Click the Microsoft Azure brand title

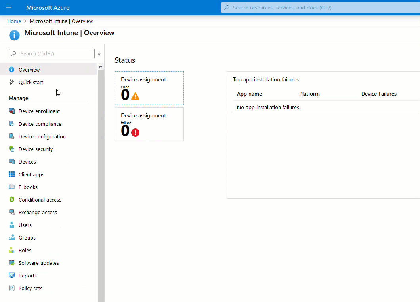pyautogui.click(x=48, y=8)
